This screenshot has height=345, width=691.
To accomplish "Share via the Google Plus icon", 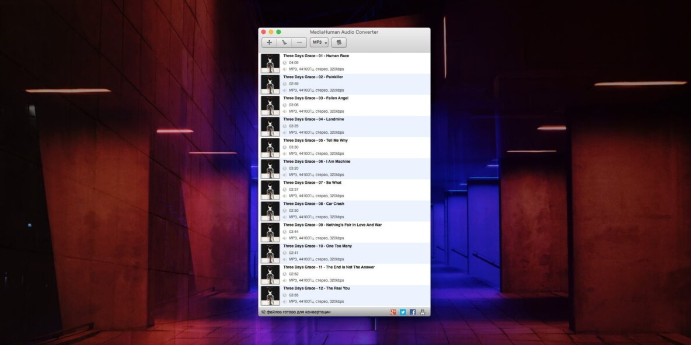I will tap(393, 312).
